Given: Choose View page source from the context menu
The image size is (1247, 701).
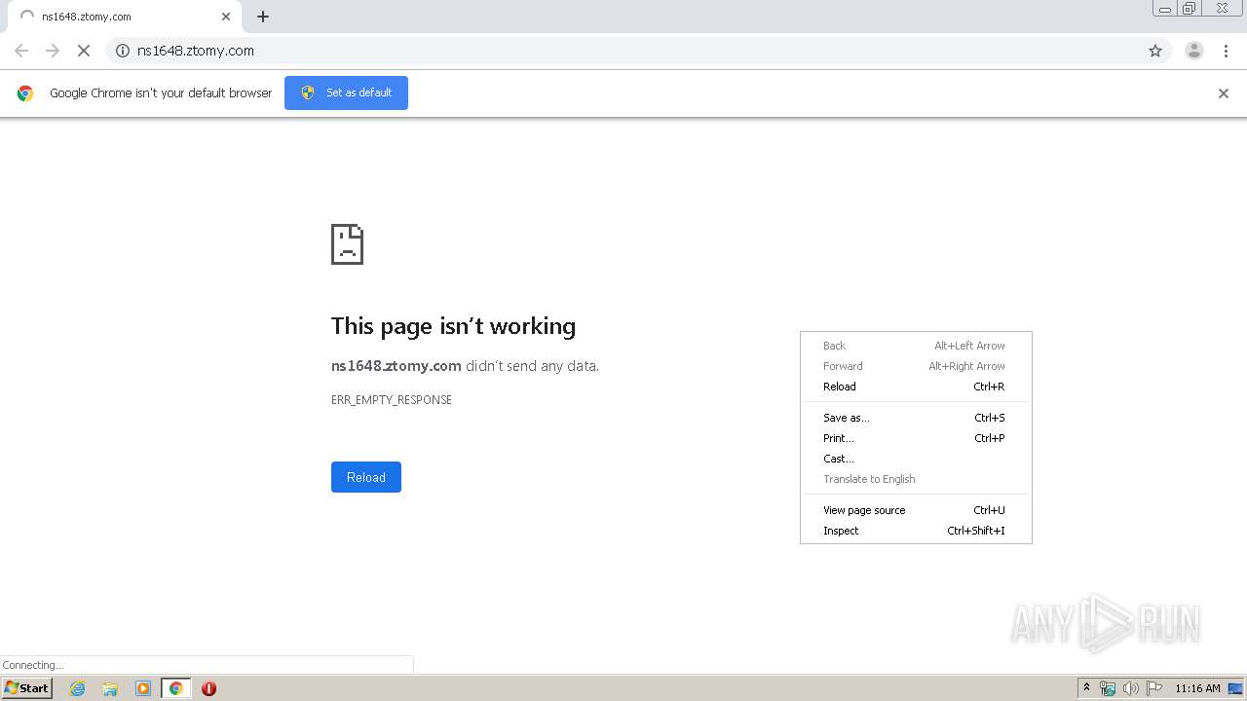Looking at the screenshot, I should click(916, 510).
